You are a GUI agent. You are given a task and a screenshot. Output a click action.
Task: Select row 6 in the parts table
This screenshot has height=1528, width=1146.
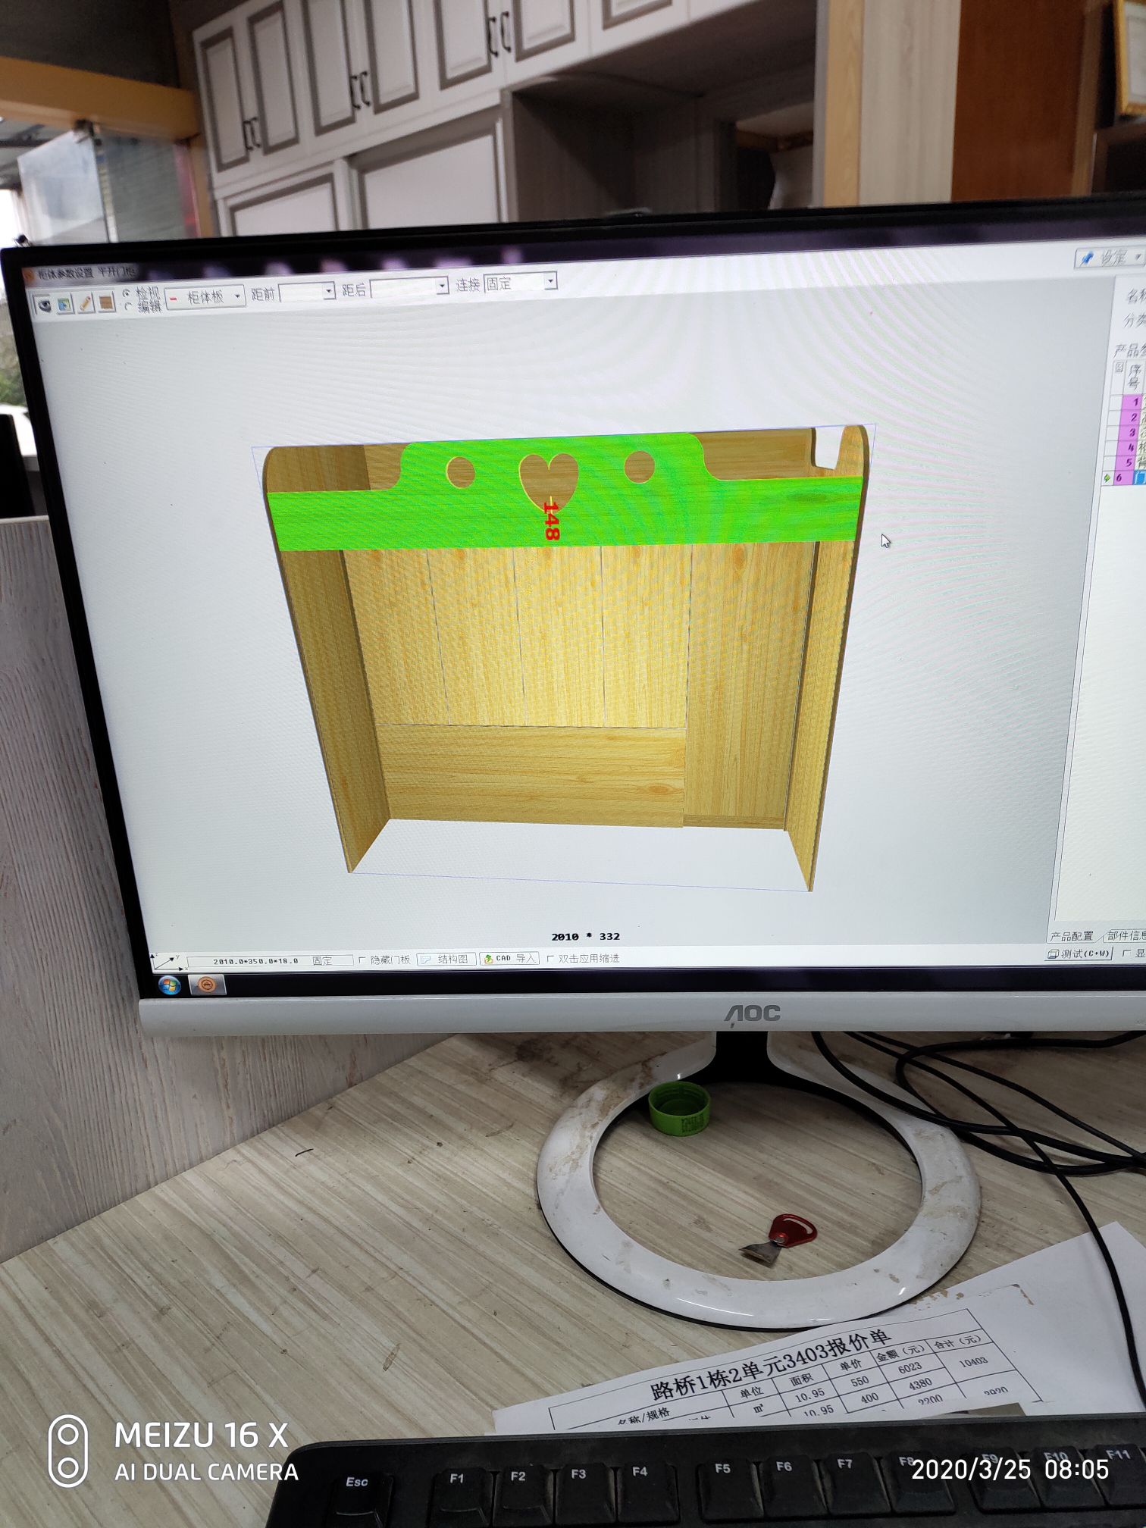1129,477
